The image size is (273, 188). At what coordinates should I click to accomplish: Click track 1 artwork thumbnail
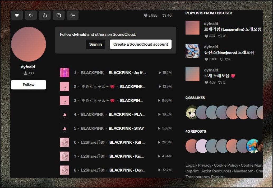(x=64, y=73)
